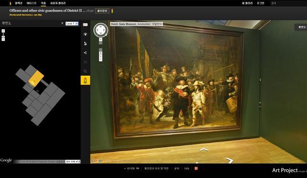Zoom in on the floor plan
This screenshot has width=307, height=178.
3,31
